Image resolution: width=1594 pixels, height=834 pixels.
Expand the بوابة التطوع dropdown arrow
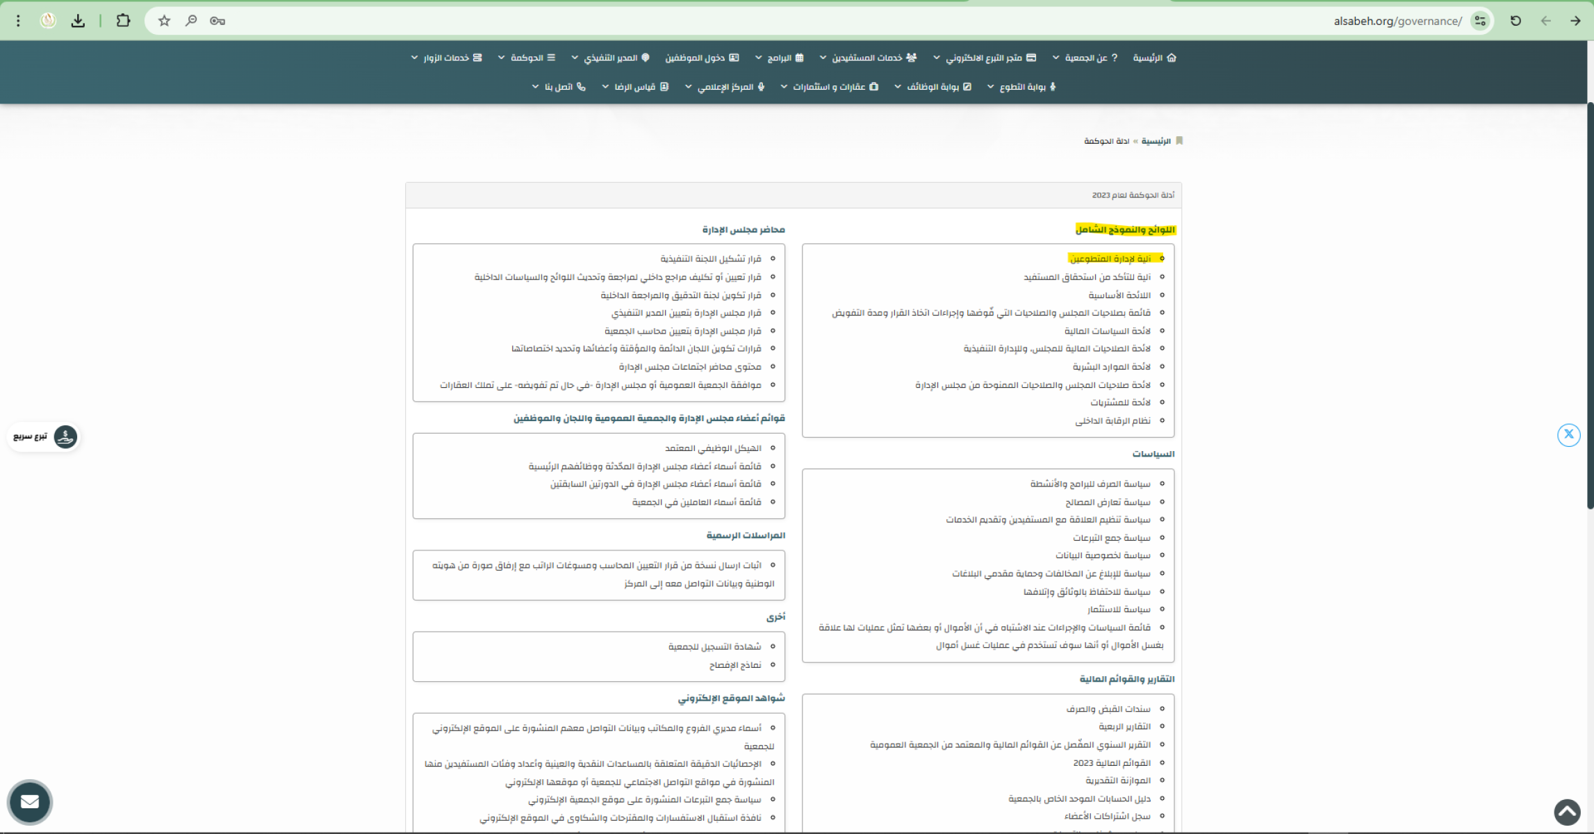990,87
